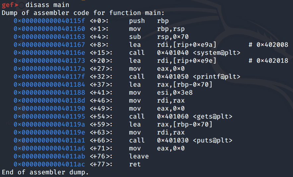This screenshot has width=293, height=177.
Task: Click the 'End of assembler dump.' line
Action: (x=45, y=172)
